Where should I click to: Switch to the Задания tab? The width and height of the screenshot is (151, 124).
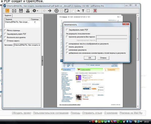8,16
